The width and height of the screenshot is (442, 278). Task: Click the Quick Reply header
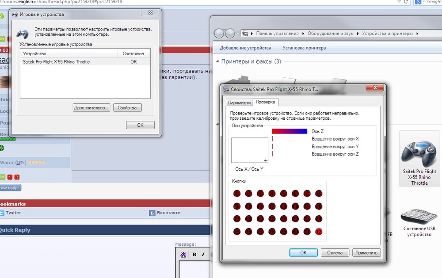(15, 230)
